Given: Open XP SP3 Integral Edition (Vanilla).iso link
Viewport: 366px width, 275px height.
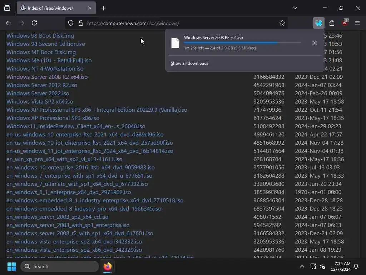Looking at the screenshot, I should tap(97, 110).
